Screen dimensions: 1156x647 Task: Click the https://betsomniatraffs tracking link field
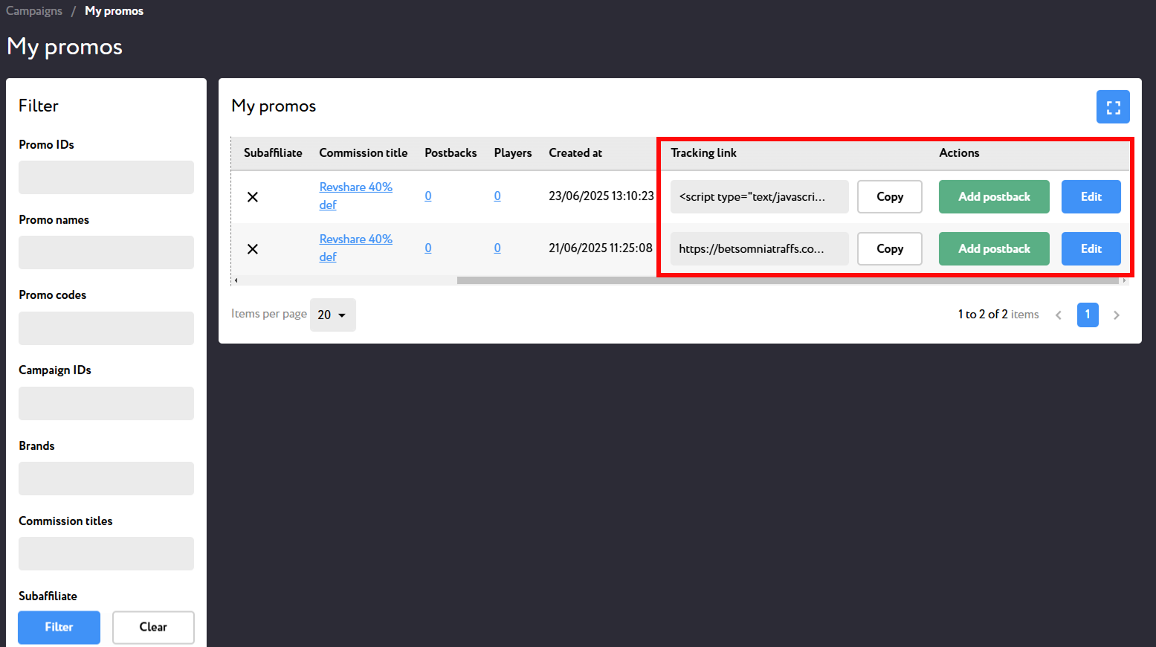(x=760, y=248)
